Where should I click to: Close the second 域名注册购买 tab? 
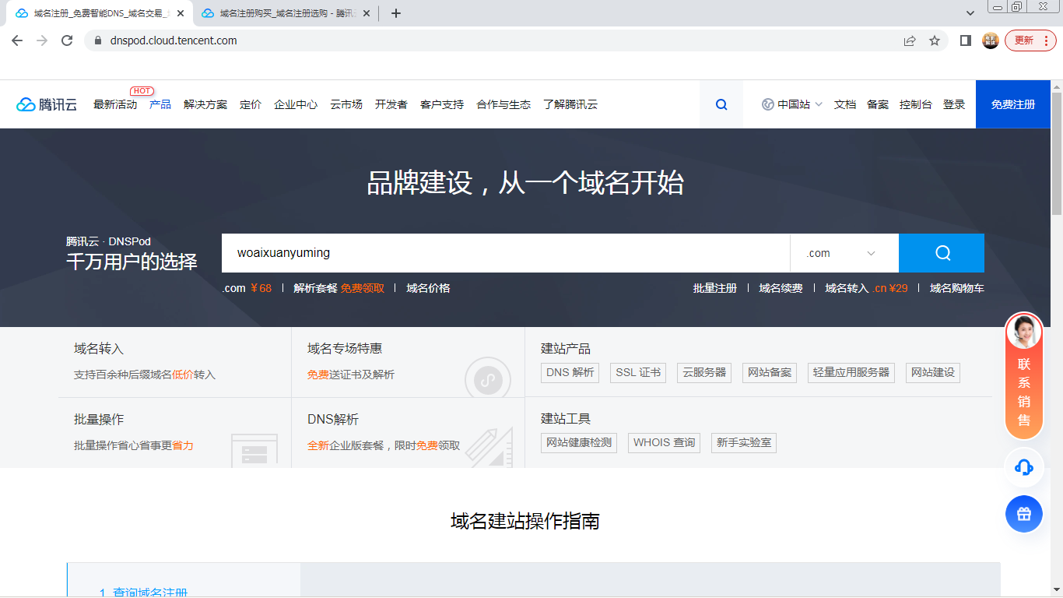point(367,13)
